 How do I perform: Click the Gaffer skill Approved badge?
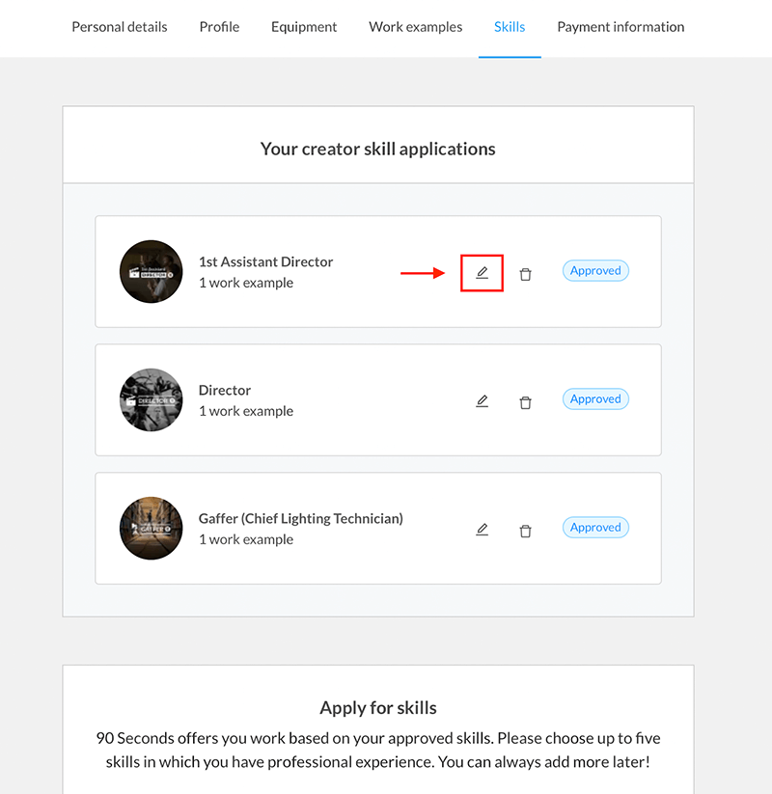coord(595,528)
